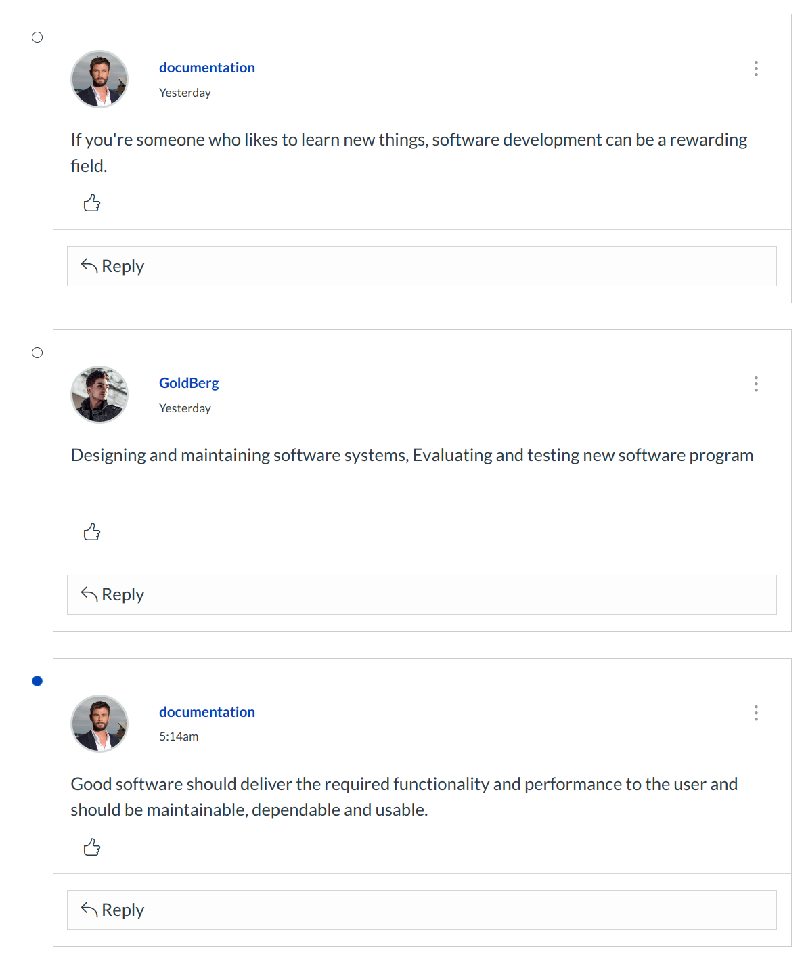Click reply arrow icon under GoldBerg's post

point(89,594)
